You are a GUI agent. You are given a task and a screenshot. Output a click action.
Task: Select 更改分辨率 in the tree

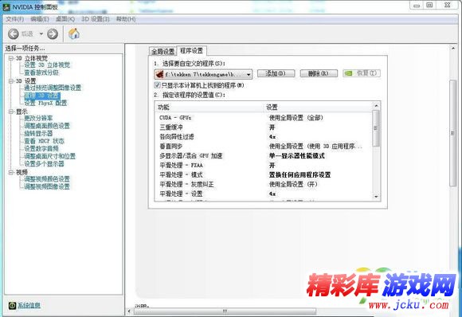(38, 119)
